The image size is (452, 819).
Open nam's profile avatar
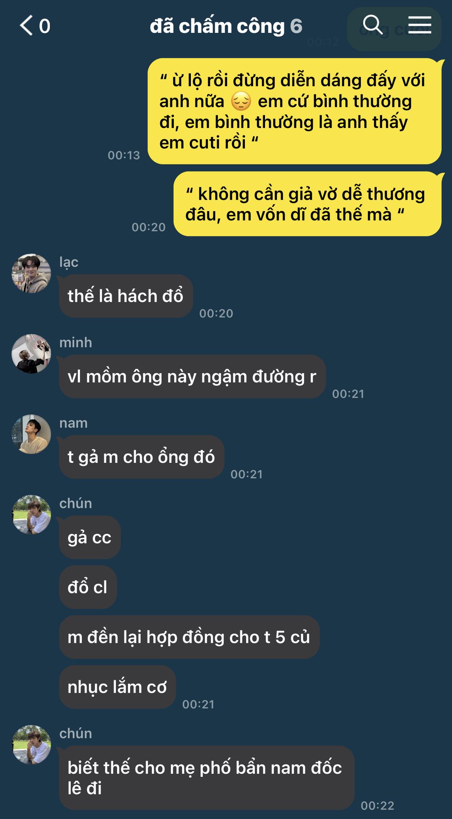pos(31,434)
